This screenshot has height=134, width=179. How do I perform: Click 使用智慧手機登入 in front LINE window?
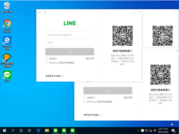[55, 76]
